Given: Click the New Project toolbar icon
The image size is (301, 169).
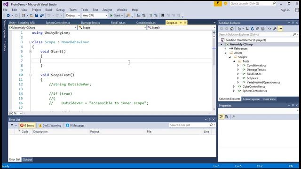Looking at the screenshot, I should coord(24,15).
